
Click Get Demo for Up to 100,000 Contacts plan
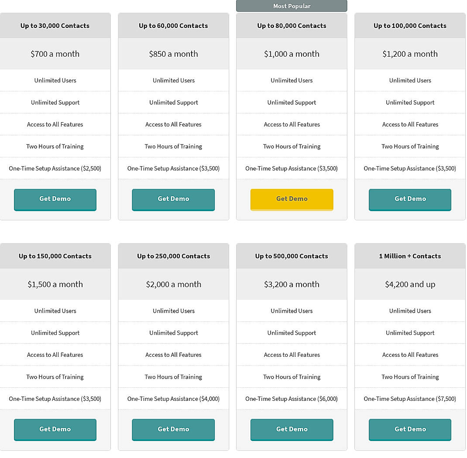410,199
